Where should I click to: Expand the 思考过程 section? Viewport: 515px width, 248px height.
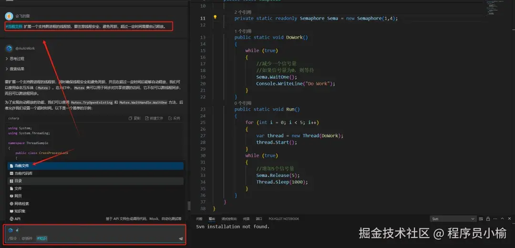pos(15,59)
